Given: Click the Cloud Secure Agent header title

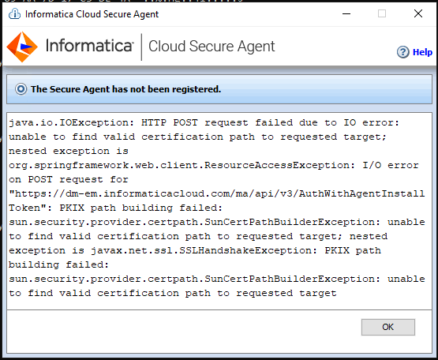Looking at the screenshot, I should [212, 47].
